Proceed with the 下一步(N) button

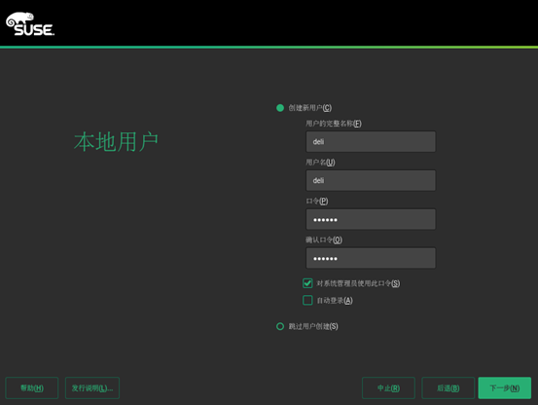click(505, 387)
